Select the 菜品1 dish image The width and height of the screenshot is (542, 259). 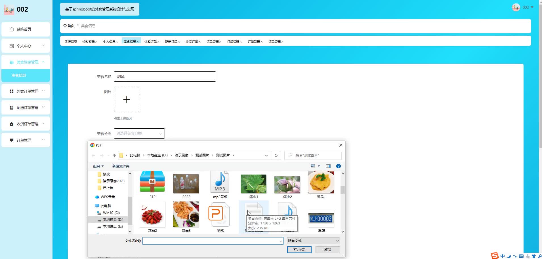coord(321,185)
